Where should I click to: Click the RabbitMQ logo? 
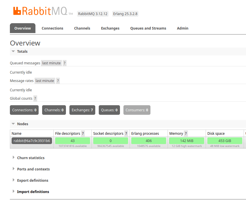pyautogui.click(x=43, y=11)
